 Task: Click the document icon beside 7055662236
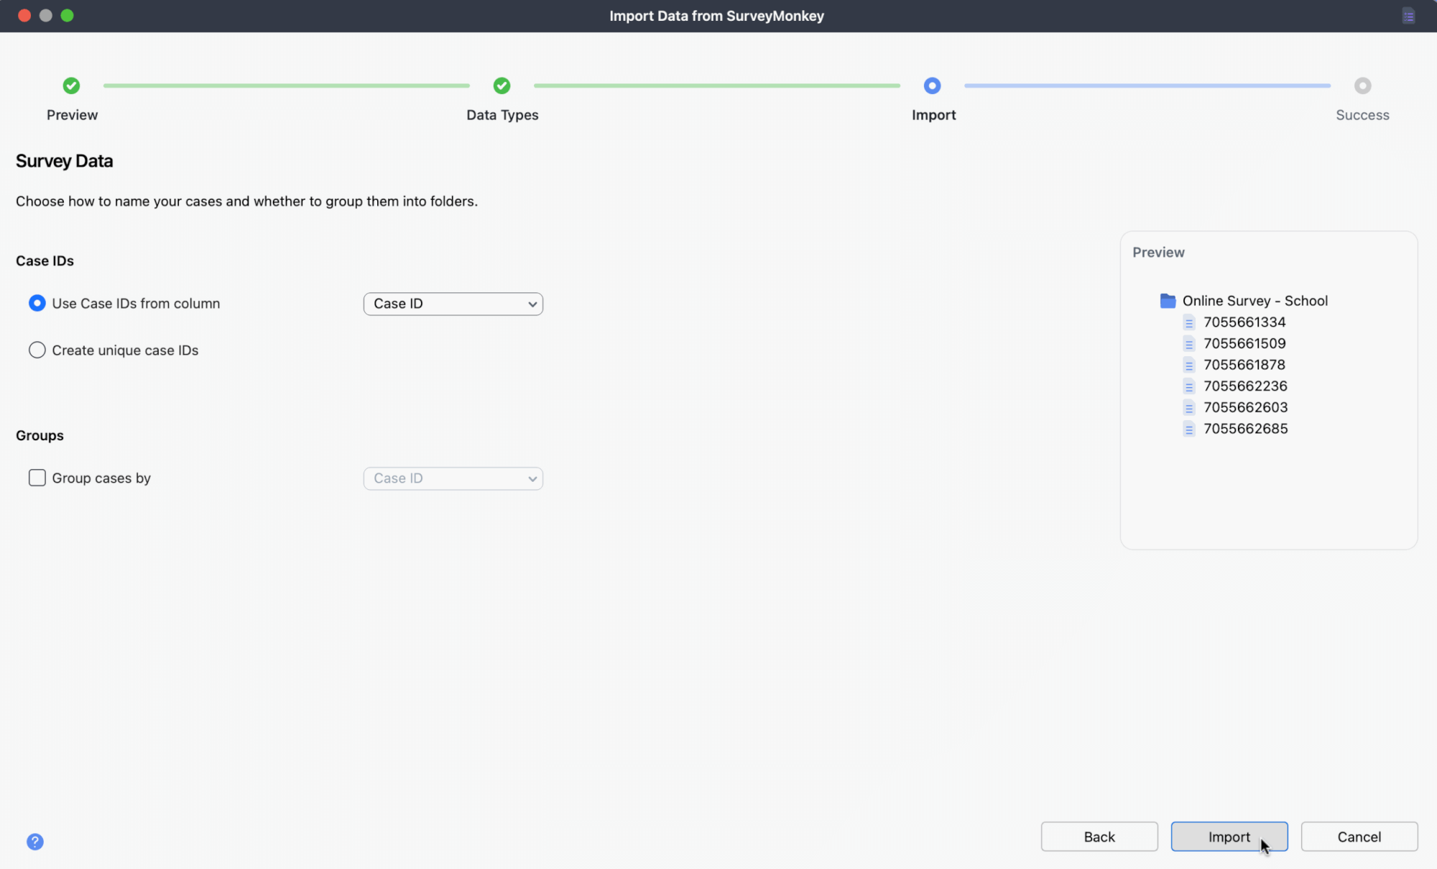pyautogui.click(x=1189, y=386)
